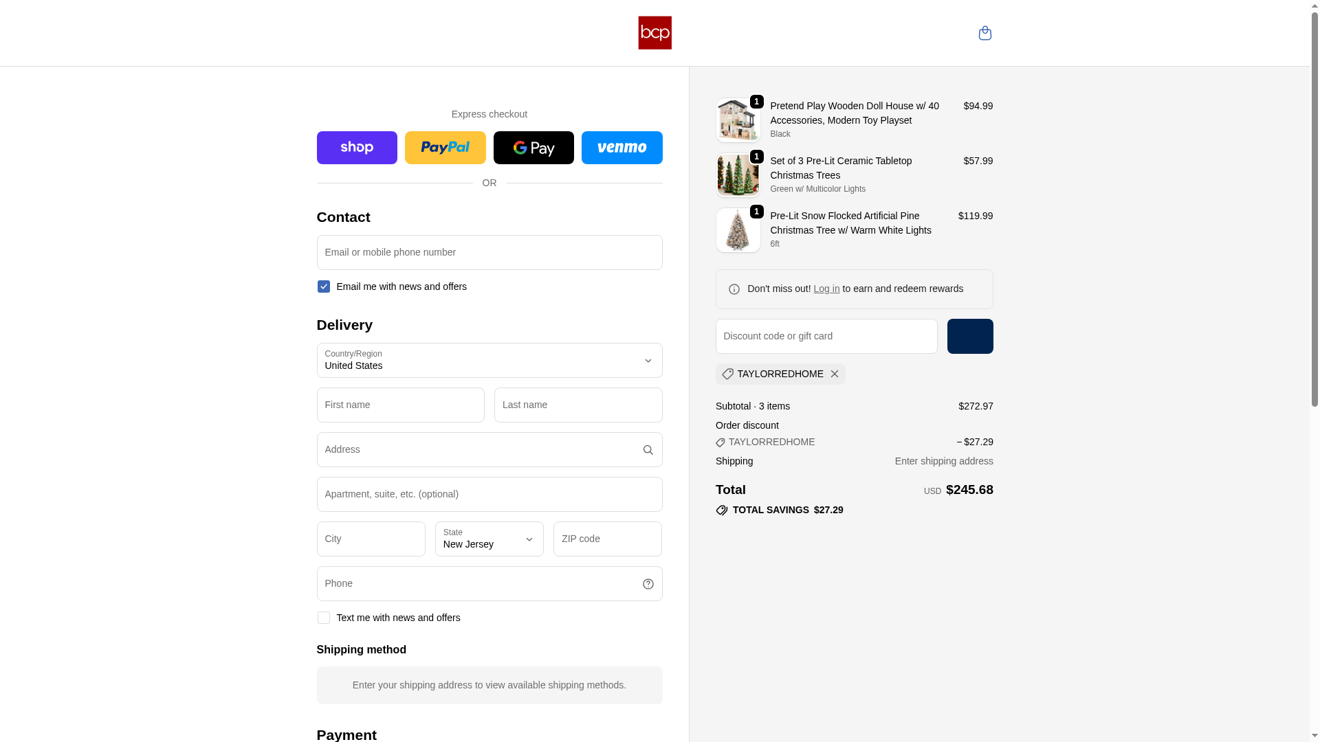
Task: Choose Venmo express checkout
Action: pos(621,148)
